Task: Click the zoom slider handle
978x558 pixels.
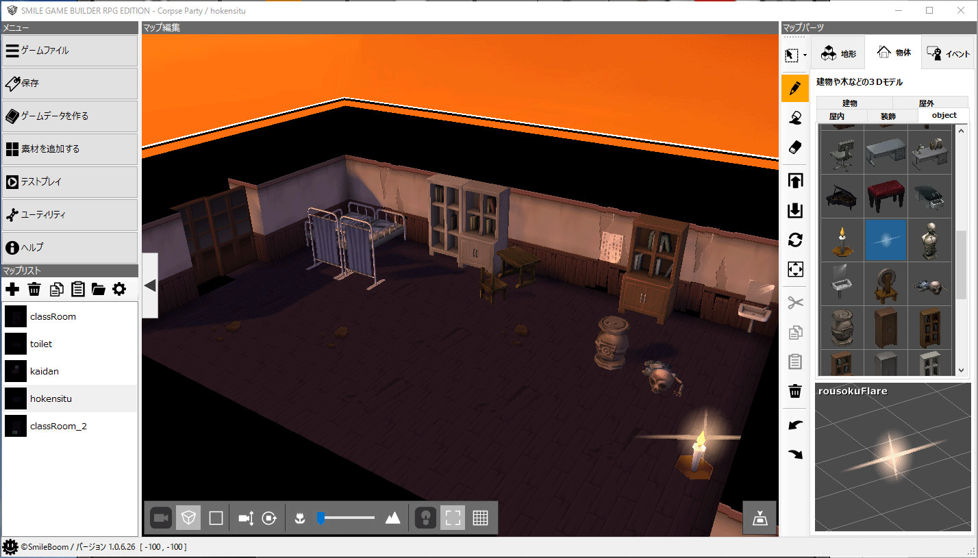Action: click(320, 518)
